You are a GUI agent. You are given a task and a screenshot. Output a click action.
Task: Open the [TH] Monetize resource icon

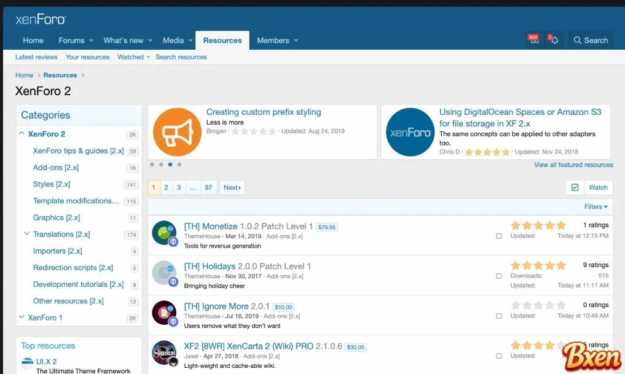(165, 233)
